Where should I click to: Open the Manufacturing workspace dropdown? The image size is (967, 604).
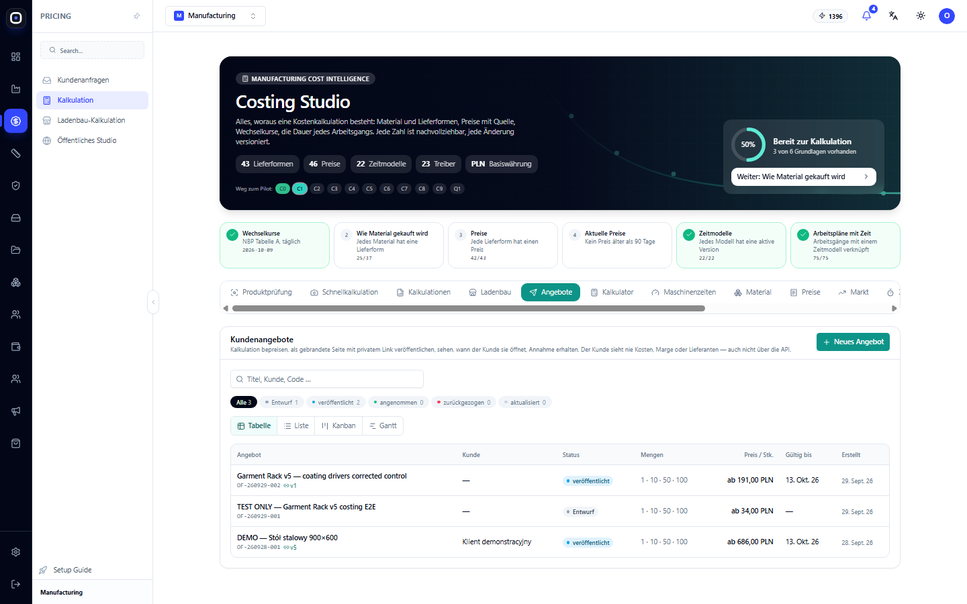pos(216,16)
